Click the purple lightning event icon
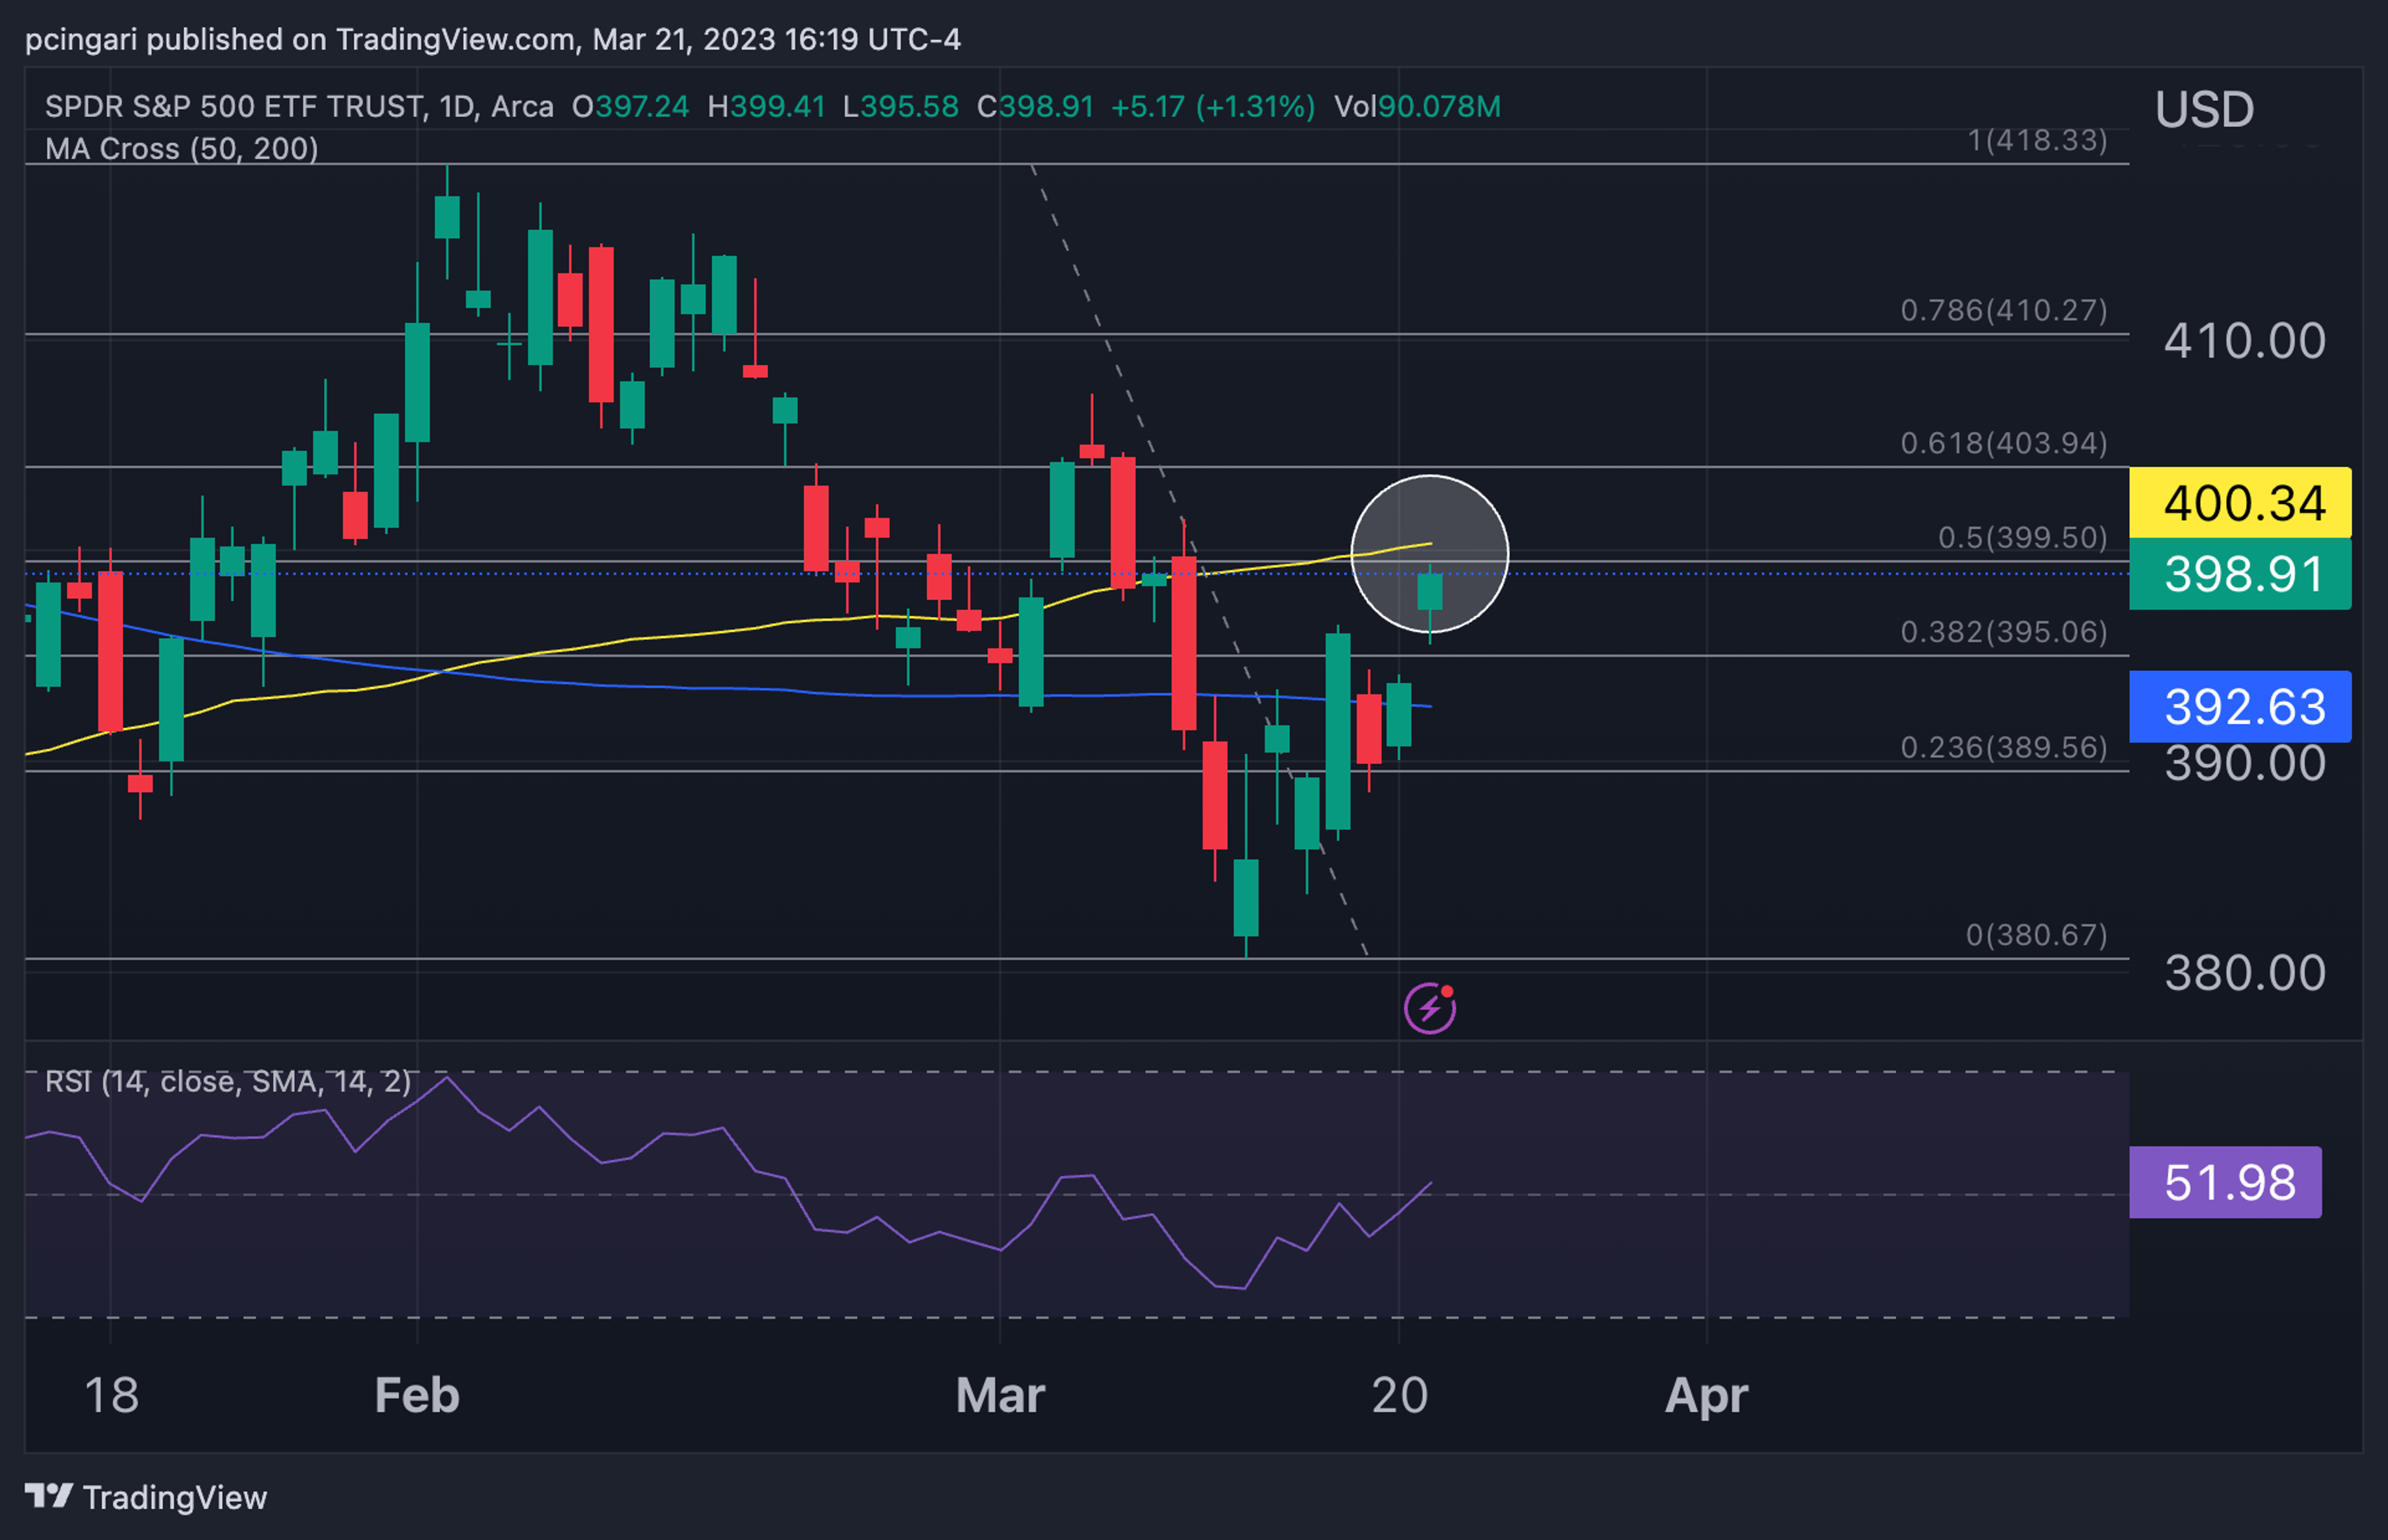The height and width of the screenshot is (1540, 2388). click(1429, 1008)
